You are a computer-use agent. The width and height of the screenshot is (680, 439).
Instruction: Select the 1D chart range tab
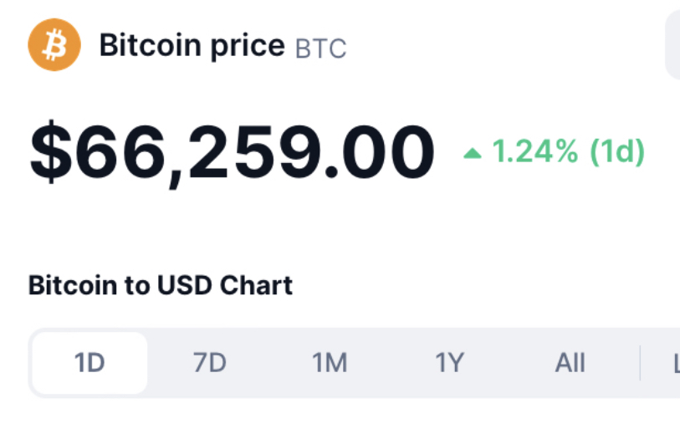click(89, 363)
